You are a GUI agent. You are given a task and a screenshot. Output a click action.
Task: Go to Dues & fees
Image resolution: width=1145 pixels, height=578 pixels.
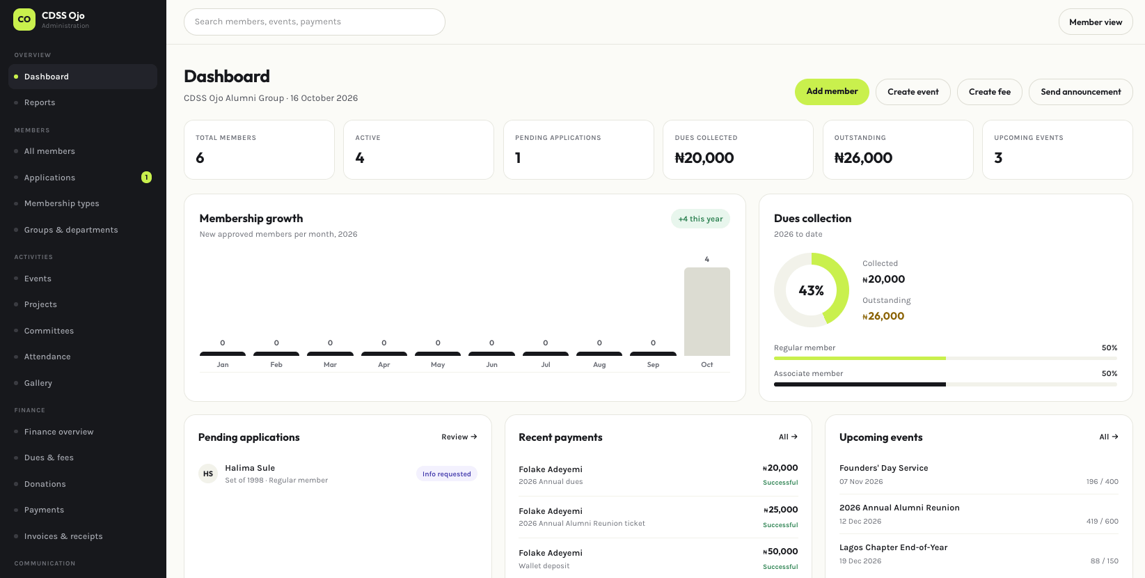tap(83, 458)
